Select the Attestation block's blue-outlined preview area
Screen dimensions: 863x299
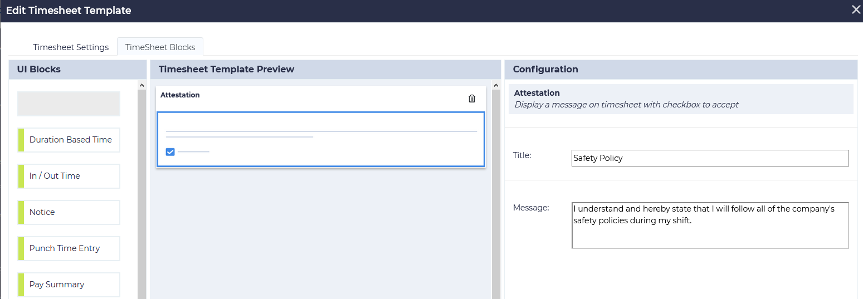(x=320, y=139)
